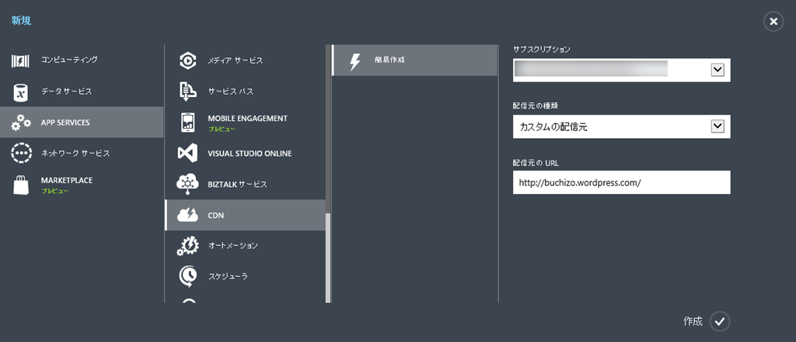Screen dimensions: 796x342
Task: Choose the Visual Studio Online logo icon
Action: tap(188, 154)
